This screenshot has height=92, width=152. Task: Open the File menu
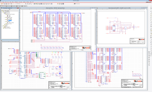1,2
